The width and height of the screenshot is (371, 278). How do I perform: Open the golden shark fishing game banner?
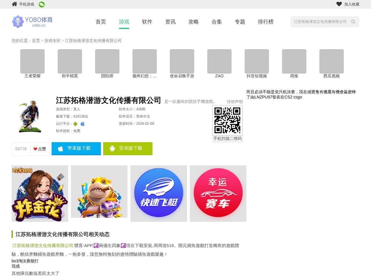[x=99, y=191]
